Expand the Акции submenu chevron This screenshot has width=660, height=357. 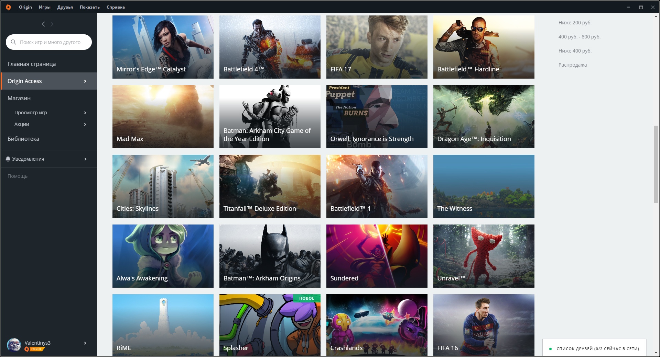(85, 124)
